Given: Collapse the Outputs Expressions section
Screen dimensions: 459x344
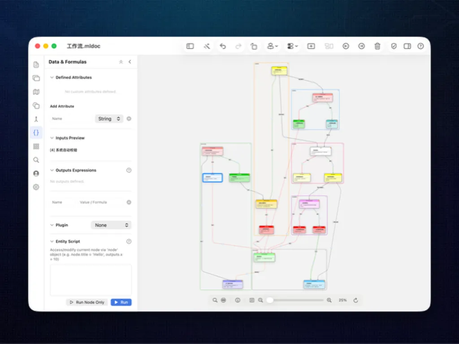Looking at the screenshot, I should click(x=52, y=170).
